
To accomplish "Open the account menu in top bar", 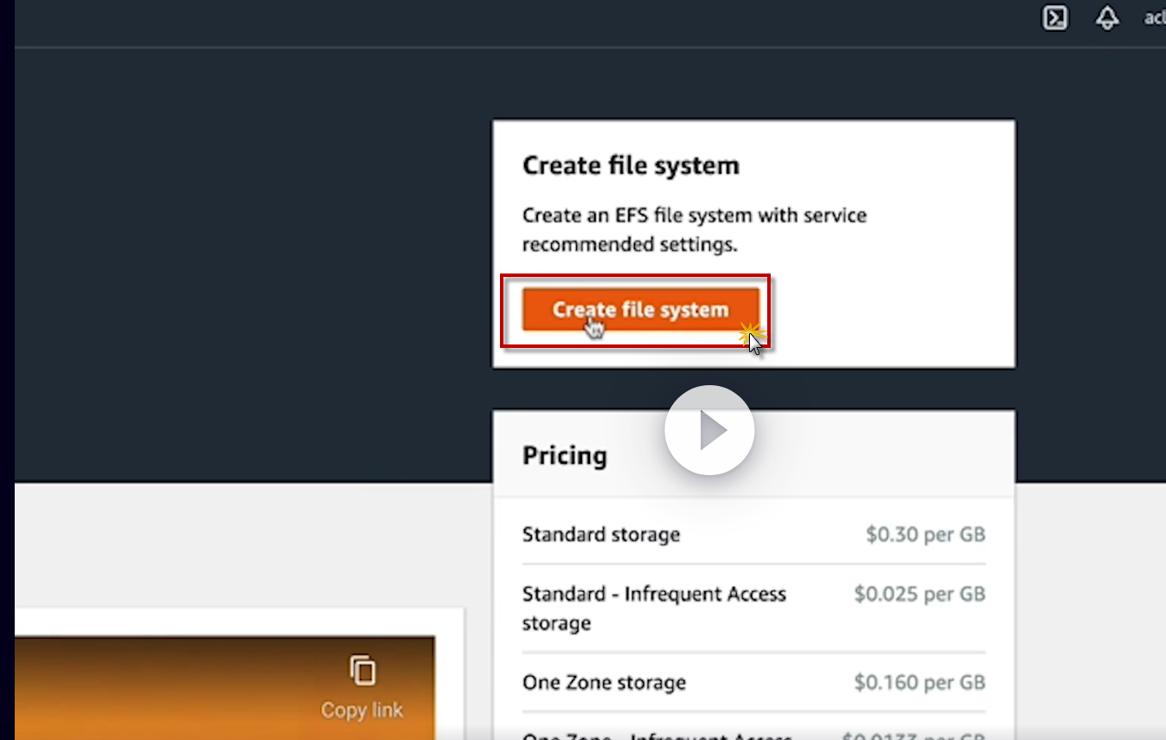I will 1155,18.
